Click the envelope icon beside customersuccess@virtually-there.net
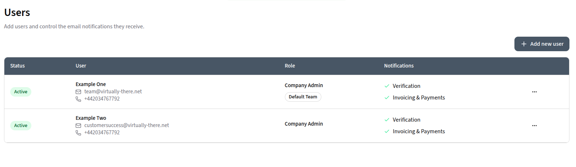 (x=78, y=126)
